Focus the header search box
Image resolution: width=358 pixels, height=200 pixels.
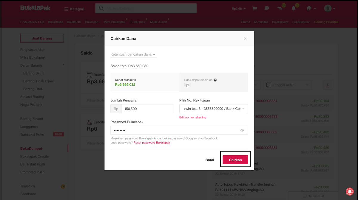click(146, 8)
